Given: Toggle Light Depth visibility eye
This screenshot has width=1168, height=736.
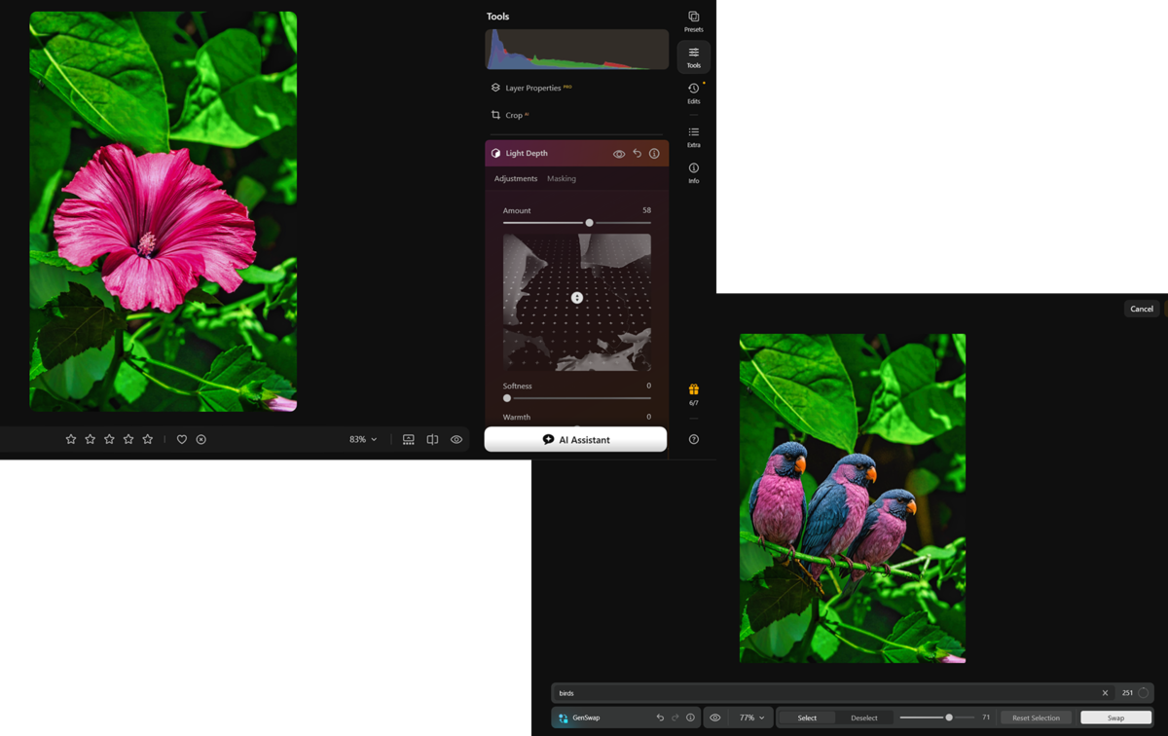Looking at the screenshot, I should [x=618, y=153].
